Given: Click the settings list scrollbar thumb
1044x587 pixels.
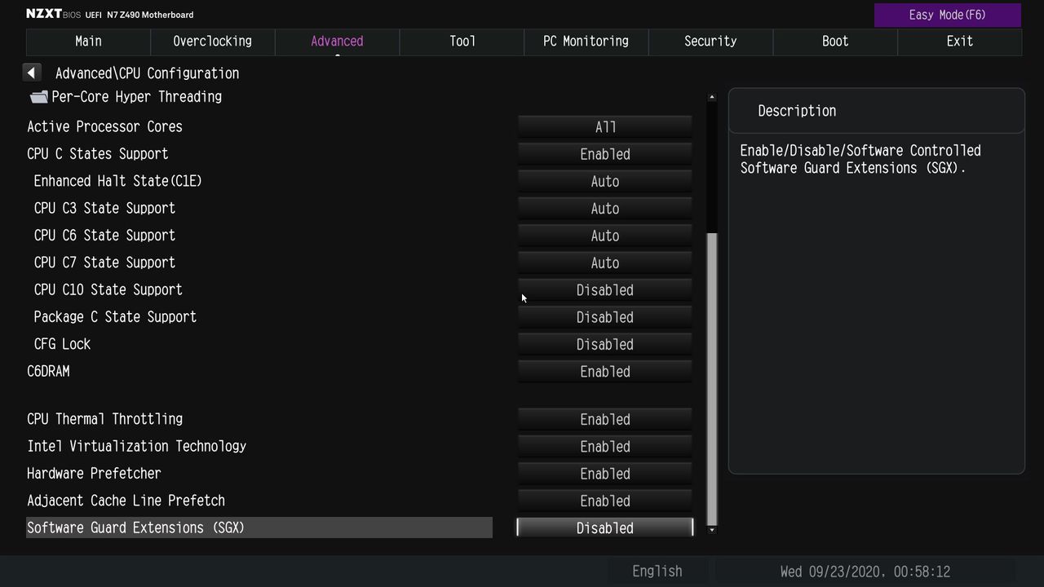Looking at the screenshot, I should 712,379.
